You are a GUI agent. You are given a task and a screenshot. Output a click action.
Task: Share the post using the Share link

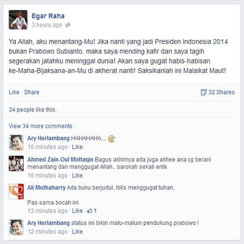(x=32, y=92)
